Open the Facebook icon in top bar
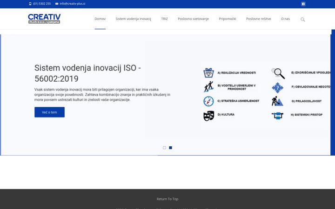Image resolution: width=335 pixels, height=209 pixels. coord(303,4)
